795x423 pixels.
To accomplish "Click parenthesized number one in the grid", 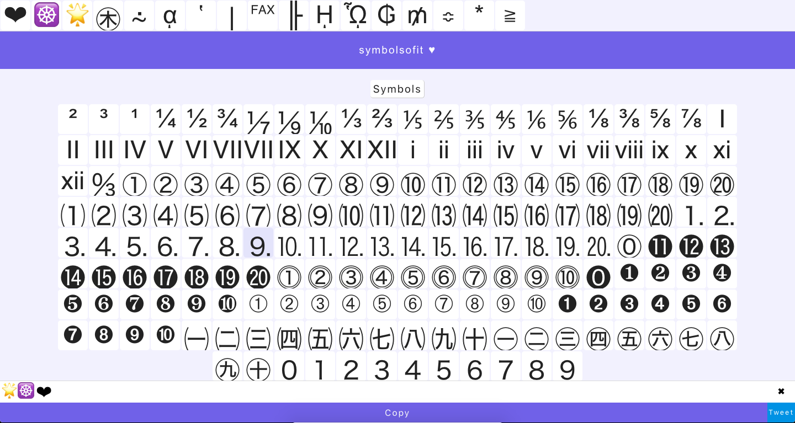I will coord(72,215).
